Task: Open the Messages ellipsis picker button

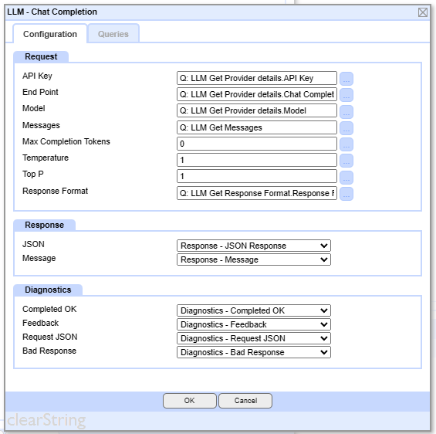Action: pyautogui.click(x=346, y=128)
